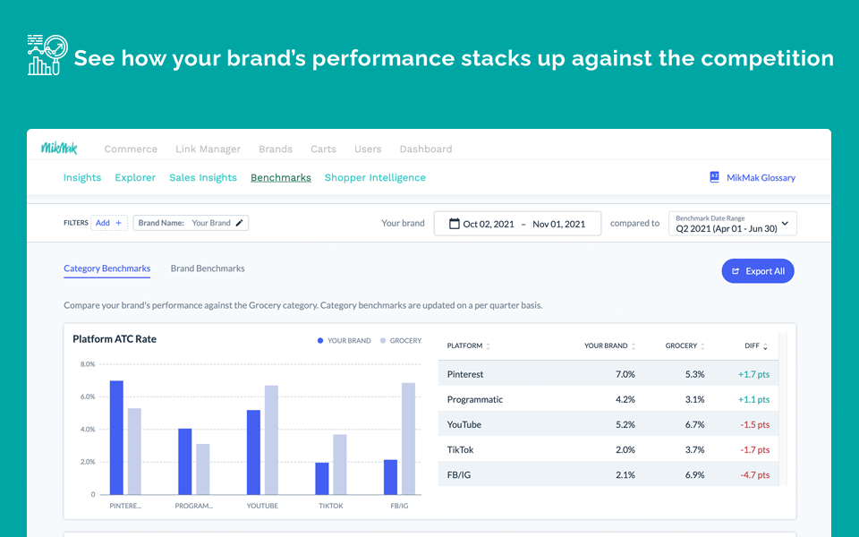Sort the table by the DIFF column

pyautogui.click(x=767, y=345)
